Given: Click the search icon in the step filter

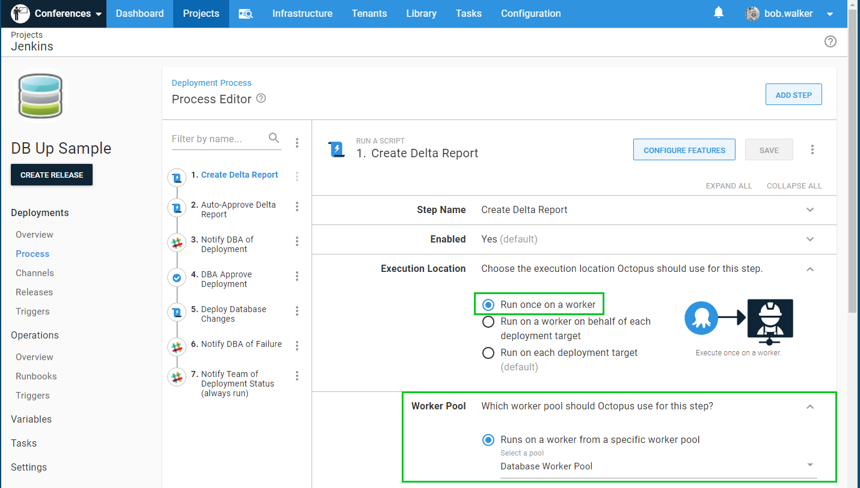Looking at the screenshot, I should coord(274,138).
